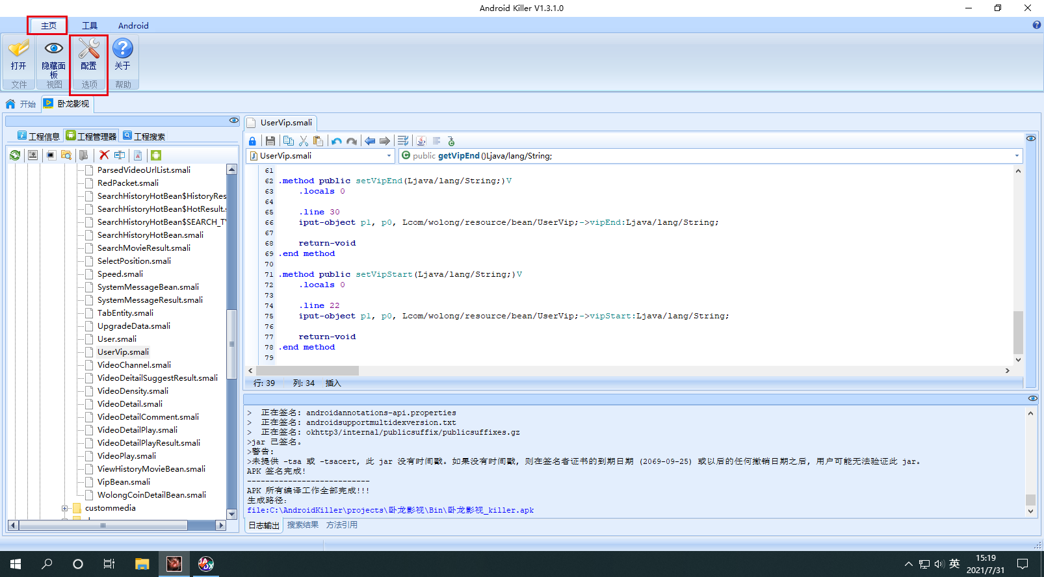
Task: Expand the custommedia folder node
Action: click(x=64, y=508)
